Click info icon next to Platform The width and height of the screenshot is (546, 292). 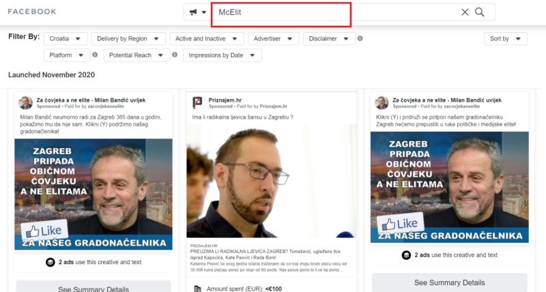coord(95,55)
